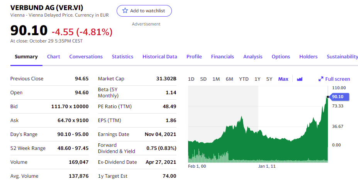Image resolution: width=358 pixels, height=187 pixels.
Task: Open the Financials tab
Action: [x=222, y=57]
